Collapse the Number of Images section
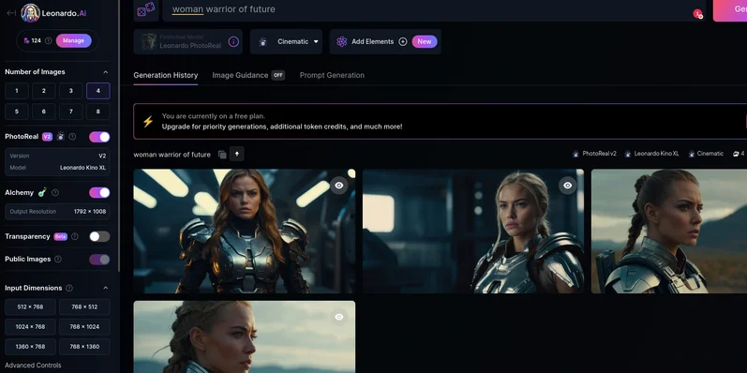The width and height of the screenshot is (747, 373). coord(106,72)
